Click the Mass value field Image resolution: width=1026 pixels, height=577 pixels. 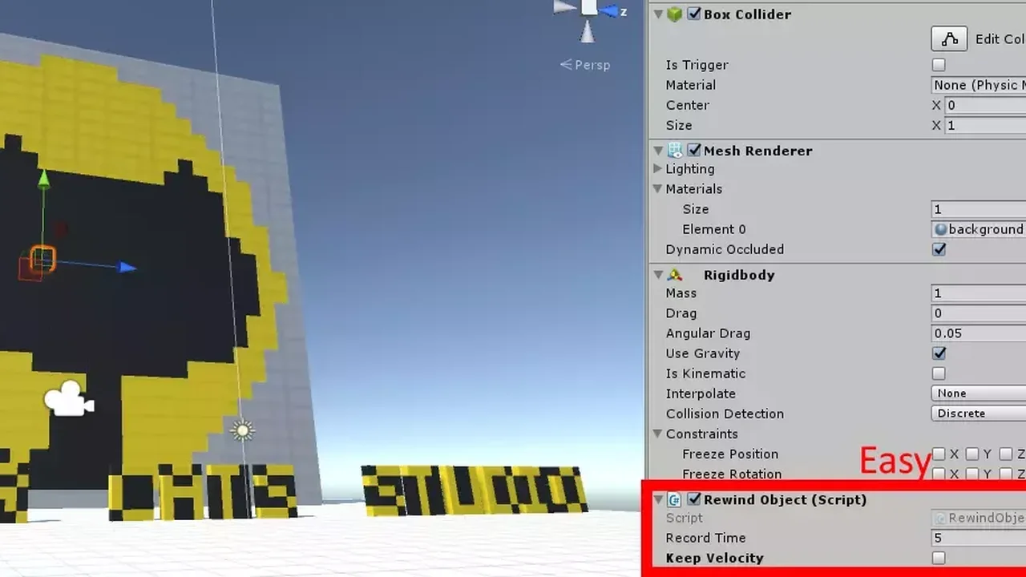(979, 293)
